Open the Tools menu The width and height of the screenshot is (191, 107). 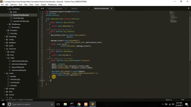point(37,5)
